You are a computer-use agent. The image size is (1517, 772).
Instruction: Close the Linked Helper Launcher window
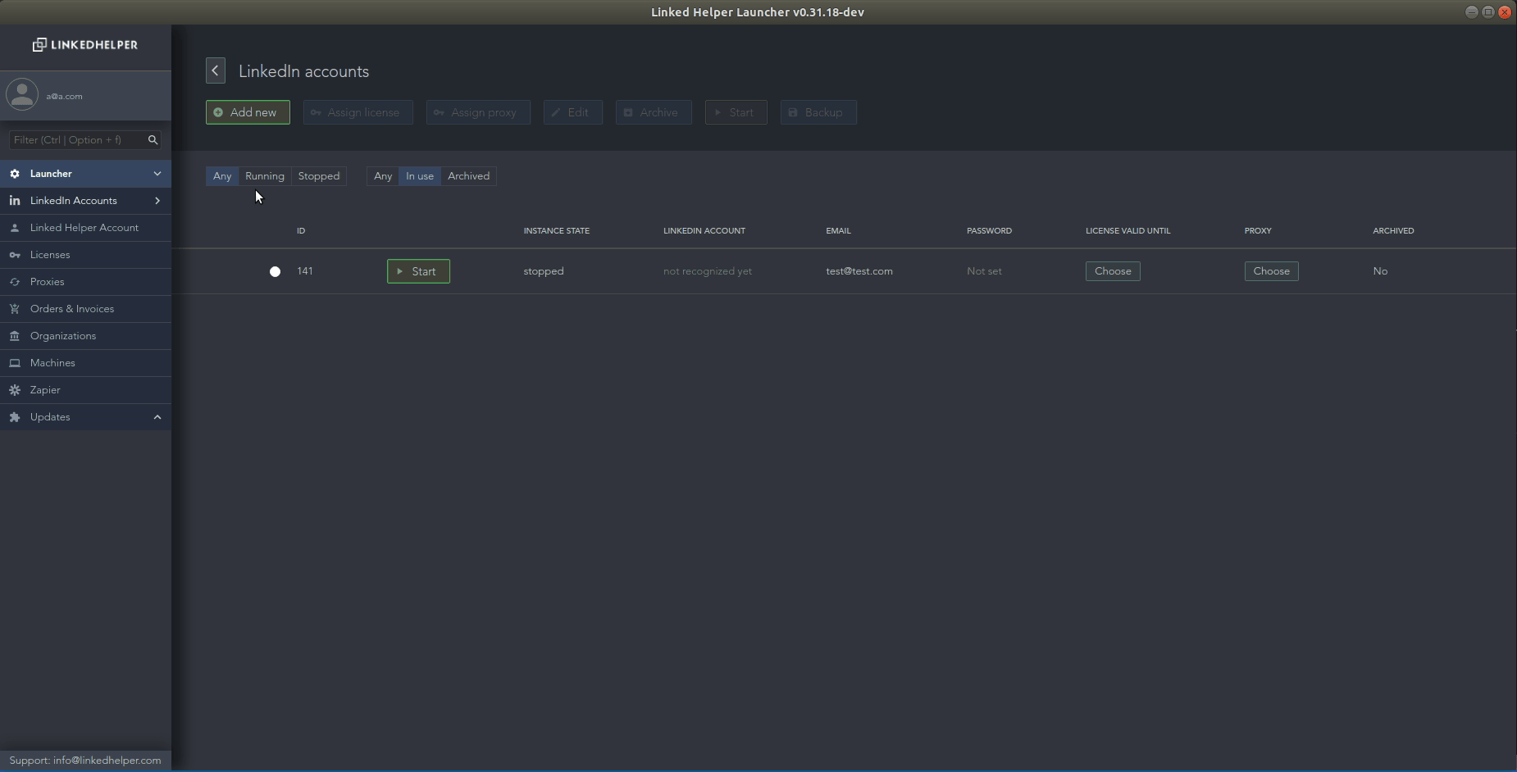click(1505, 12)
